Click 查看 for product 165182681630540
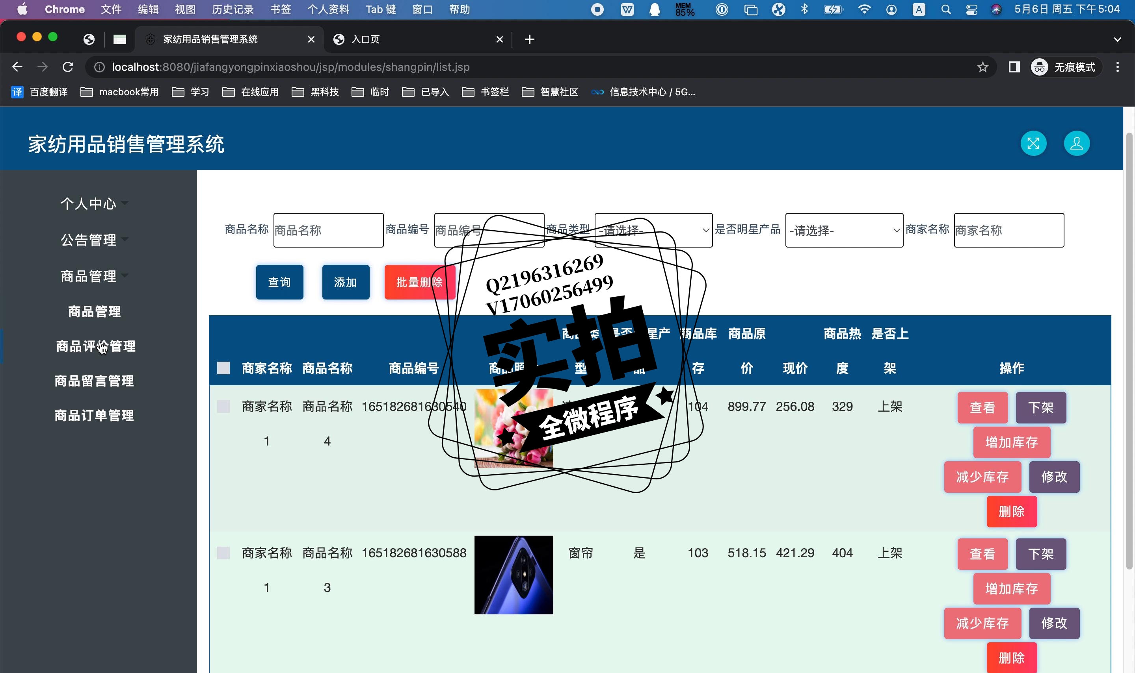The height and width of the screenshot is (673, 1135). [x=982, y=407]
